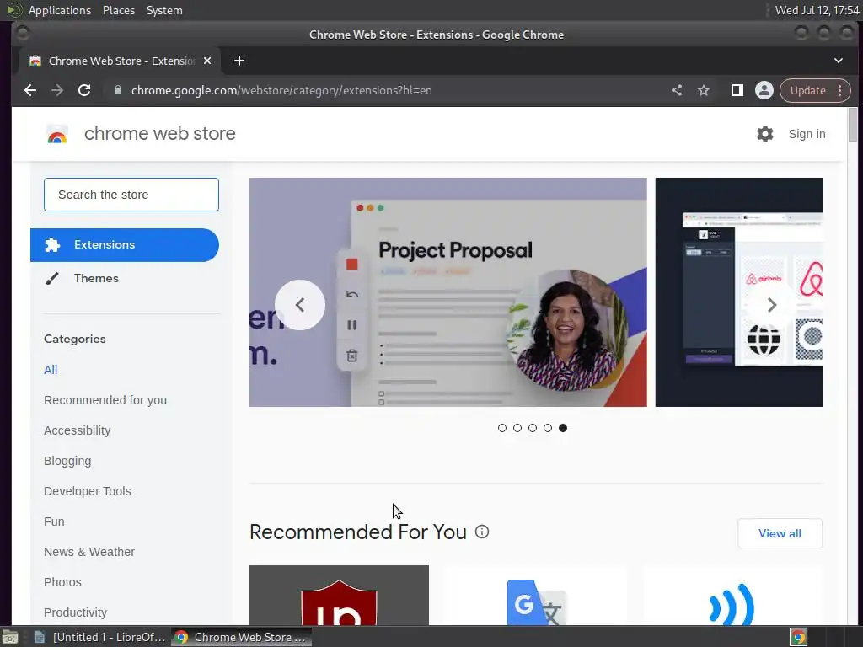Select second carousel dot
Viewport: 863px width, 647px height.
[517, 428]
